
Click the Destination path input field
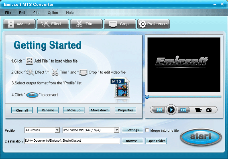[x=72, y=141]
